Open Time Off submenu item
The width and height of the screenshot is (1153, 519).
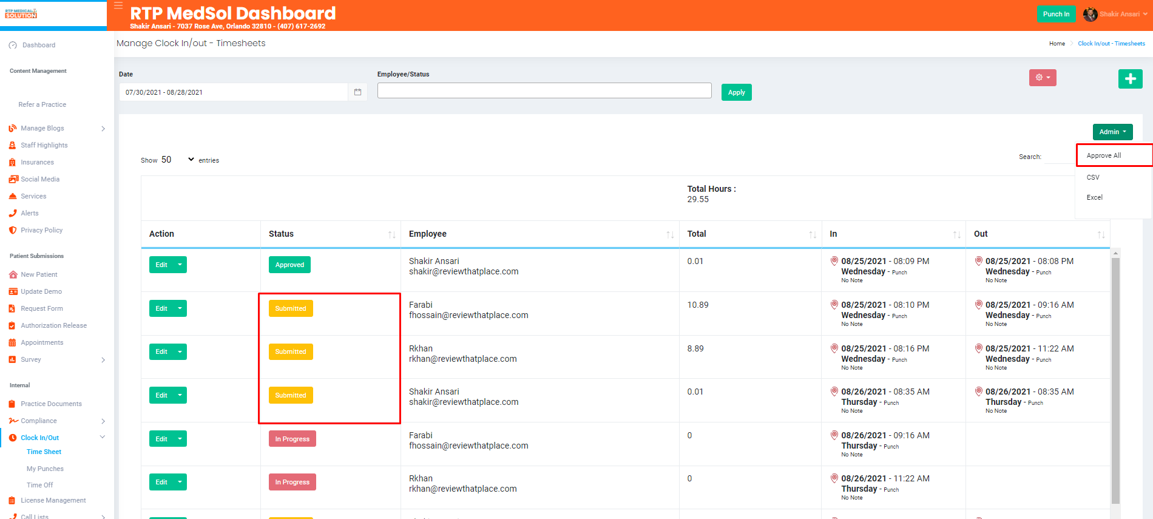coord(39,485)
